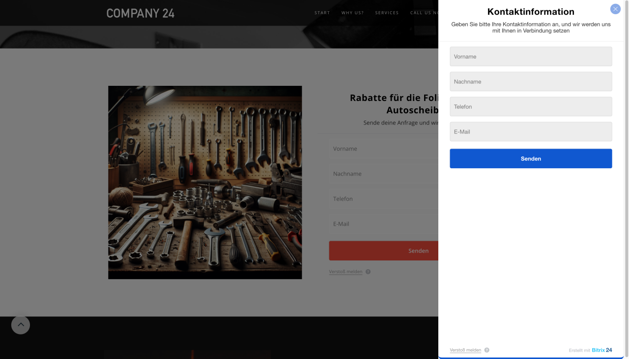This screenshot has width=629, height=359.
Task: Select the Telefon field in the popup
Action: [x=531, y=106]
